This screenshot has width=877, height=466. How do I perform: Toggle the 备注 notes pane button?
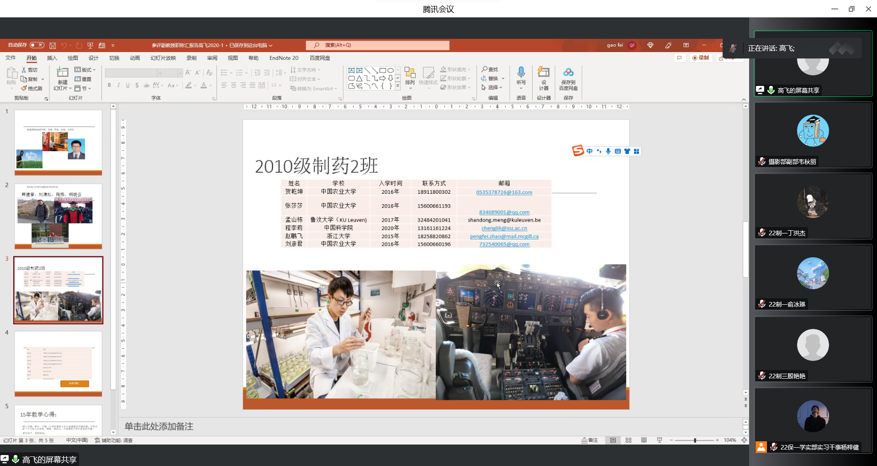tap(590, 440)
